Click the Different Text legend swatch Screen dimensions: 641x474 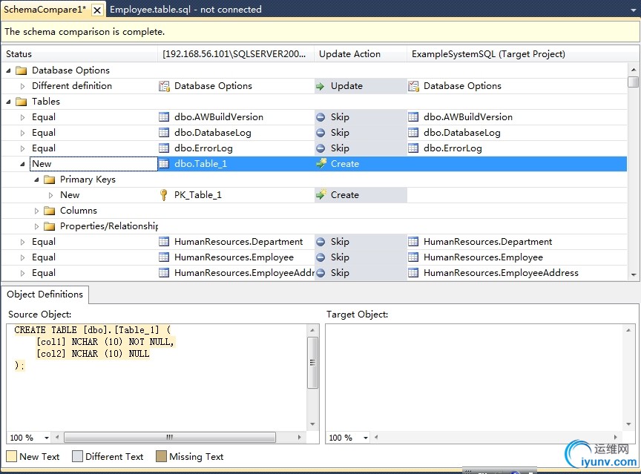pyautogui.click(x=77, y=456)
